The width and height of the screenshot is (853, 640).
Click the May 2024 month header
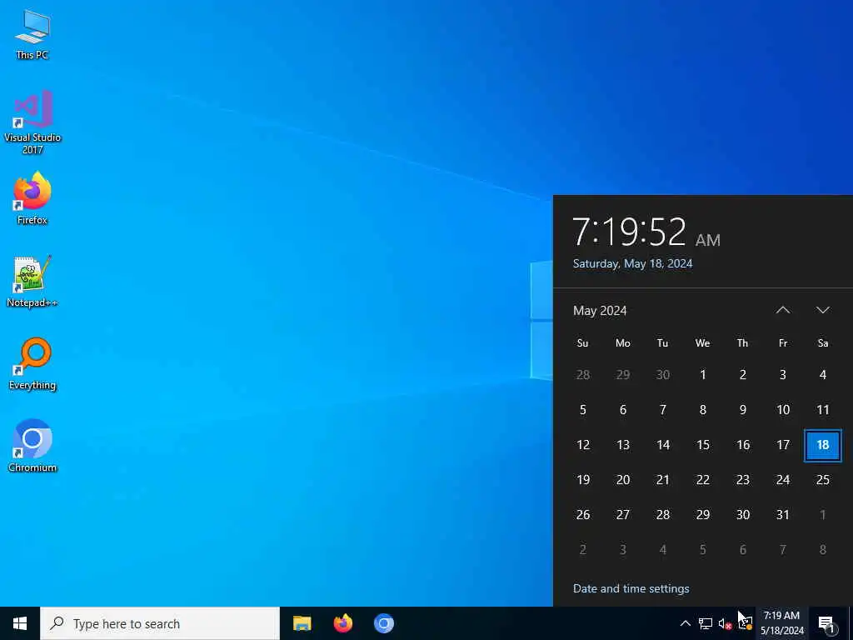(x=600, y=311)
